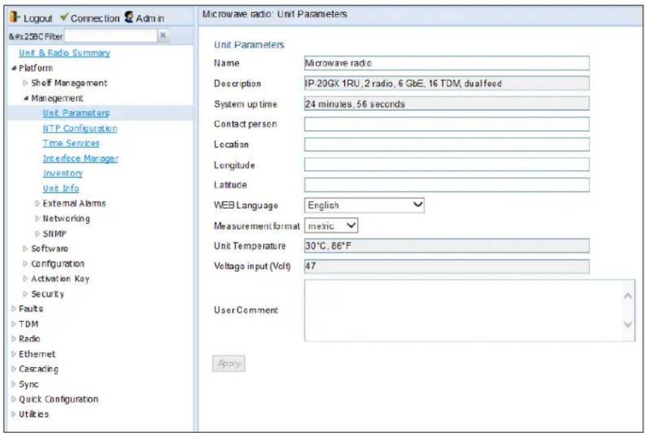Screen dimensions: 645x433
Task: Open Unit & Radio Summary link
Action: point(64,53)
